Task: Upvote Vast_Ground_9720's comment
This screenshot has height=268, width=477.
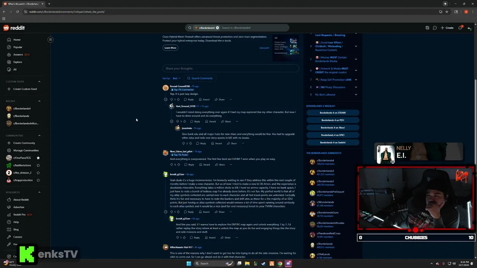Action: pyautogui.click(x=177, y=121)
